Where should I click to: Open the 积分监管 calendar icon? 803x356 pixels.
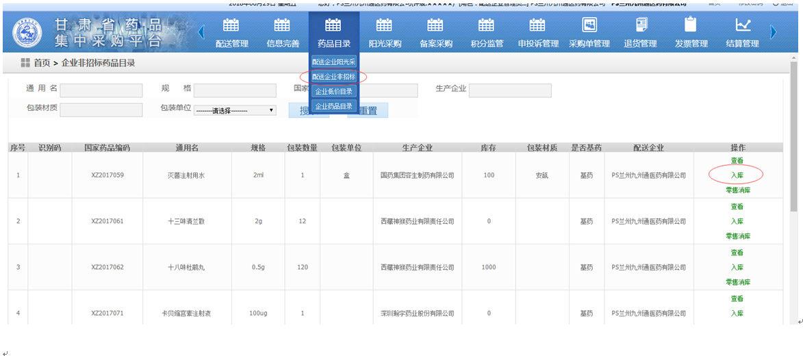[x=486, y=24]
